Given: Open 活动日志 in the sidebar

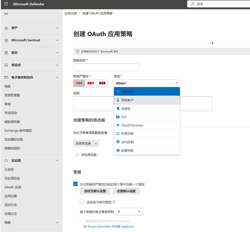Looking at the screenshot, I should (x=10, y=205).
